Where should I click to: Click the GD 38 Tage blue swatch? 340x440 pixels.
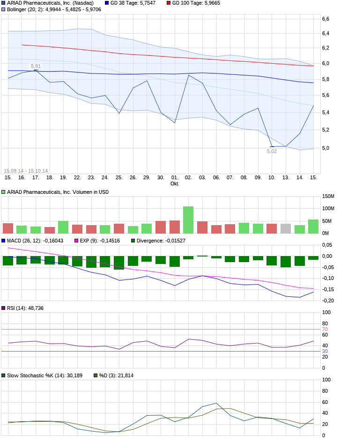[107, 3]
